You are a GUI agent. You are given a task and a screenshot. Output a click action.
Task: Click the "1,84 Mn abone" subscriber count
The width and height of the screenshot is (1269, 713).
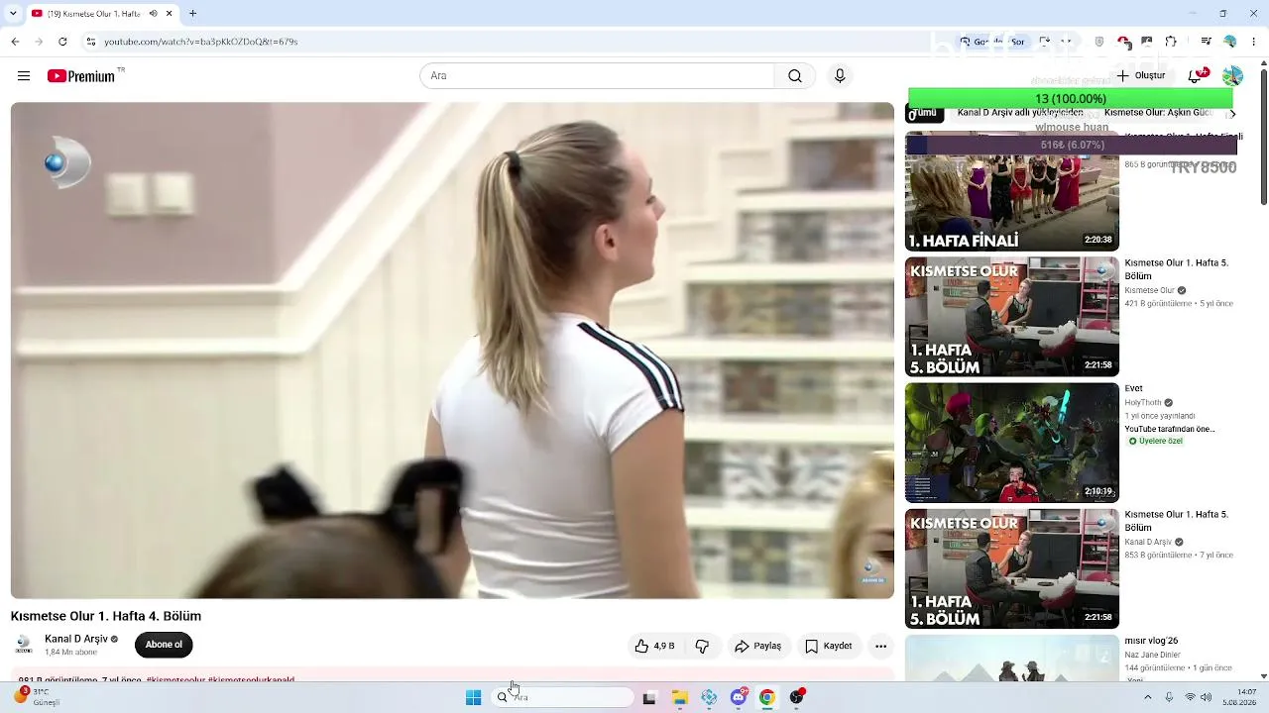pos(72,653)
